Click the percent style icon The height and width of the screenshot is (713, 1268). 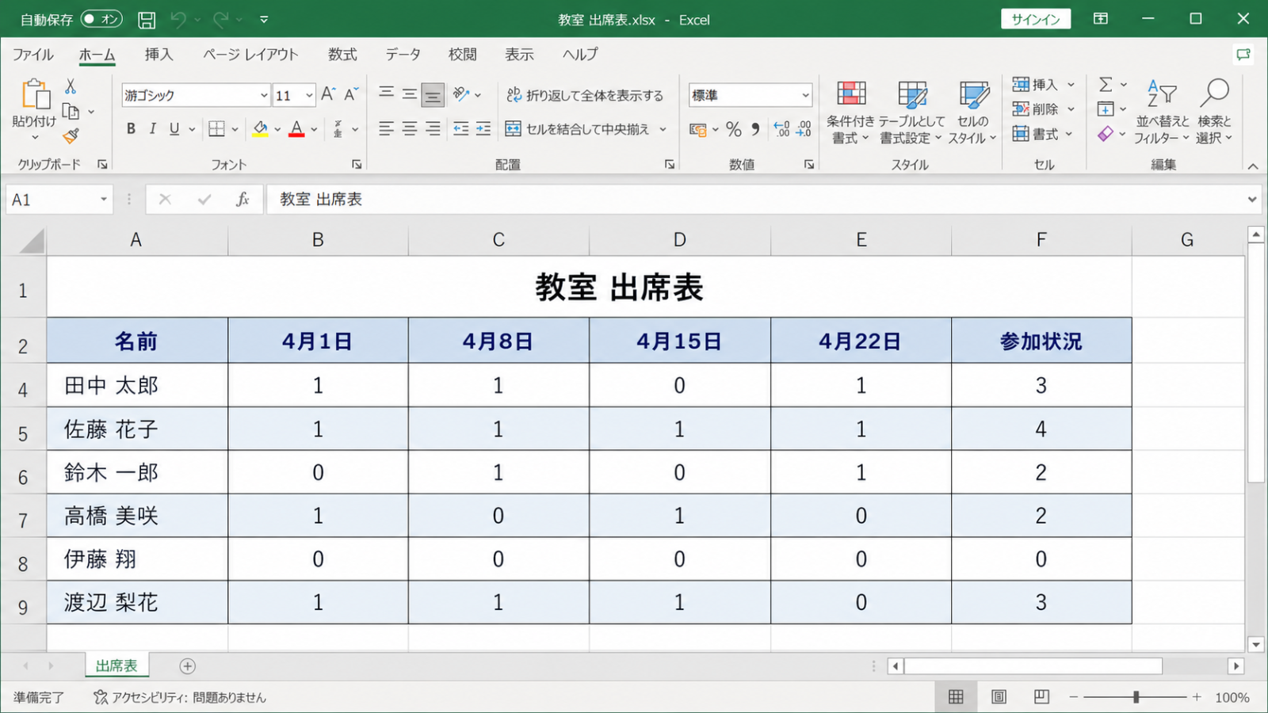(734, 128)
